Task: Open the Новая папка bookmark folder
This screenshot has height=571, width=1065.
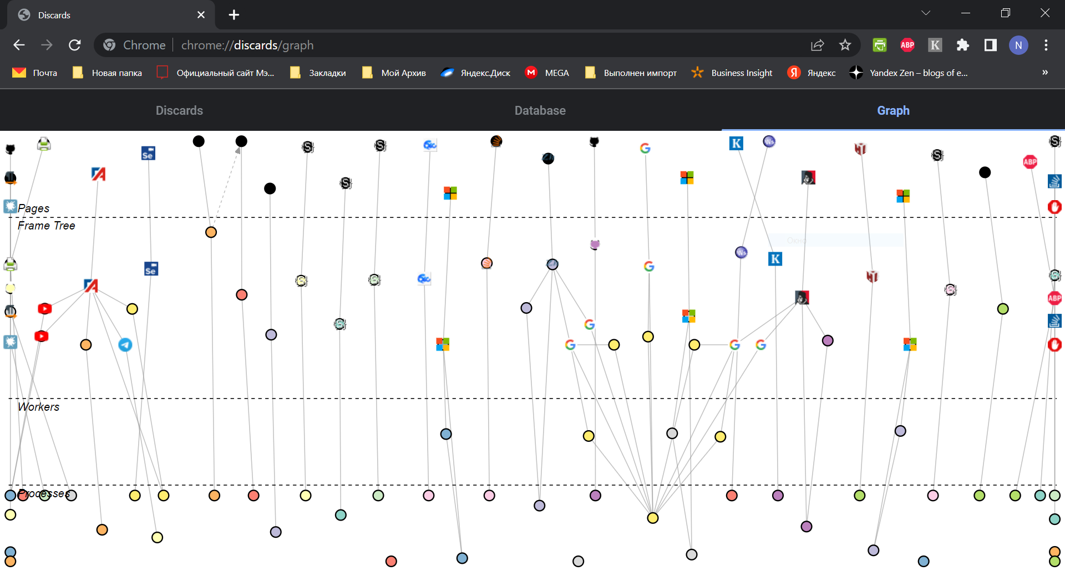Action: pos(107,73)
